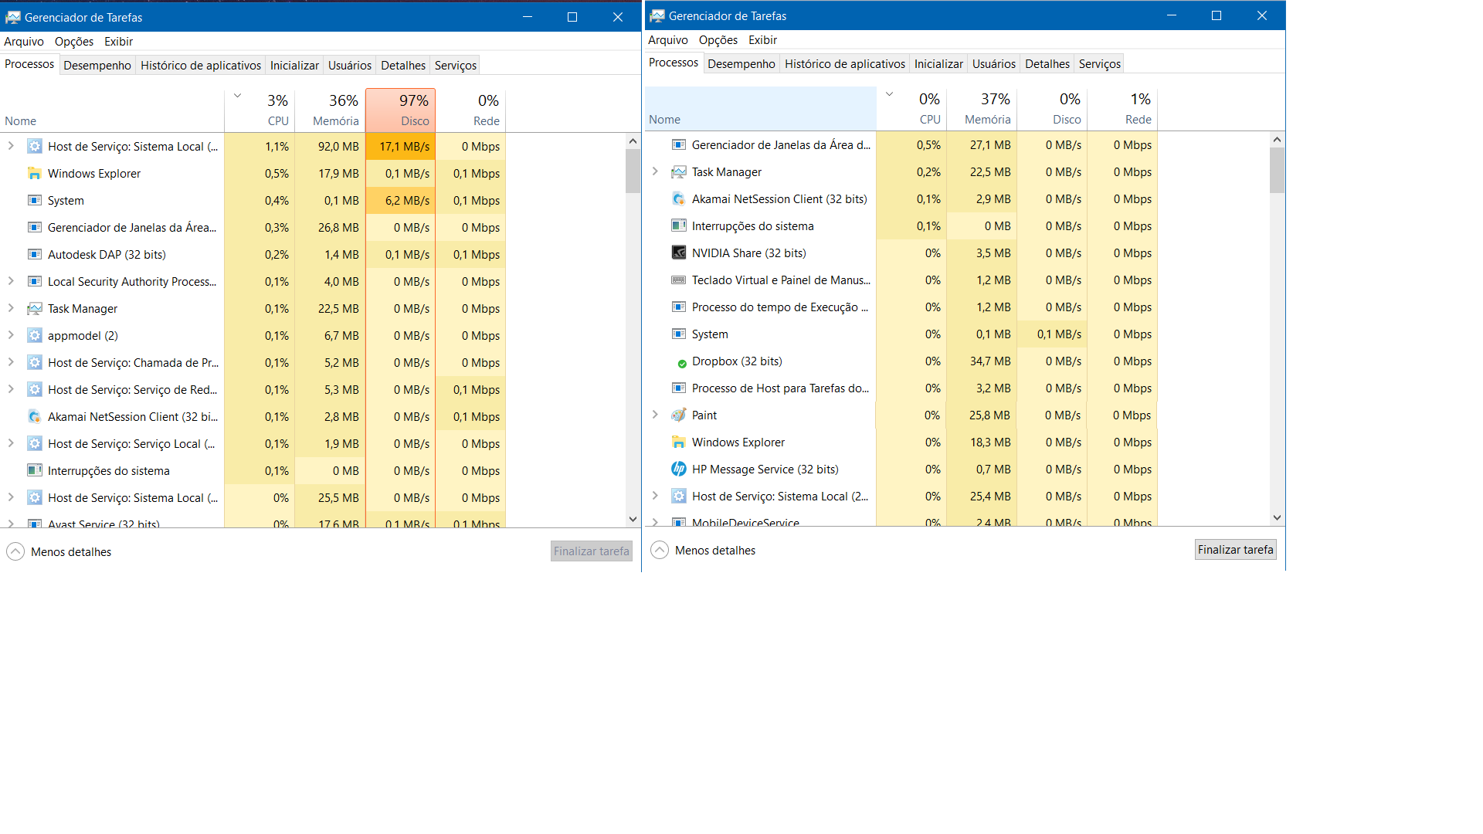Screen dimensions: 1483x834
Task: Click Akamai NetSession icon in right window
Action: 679,198
